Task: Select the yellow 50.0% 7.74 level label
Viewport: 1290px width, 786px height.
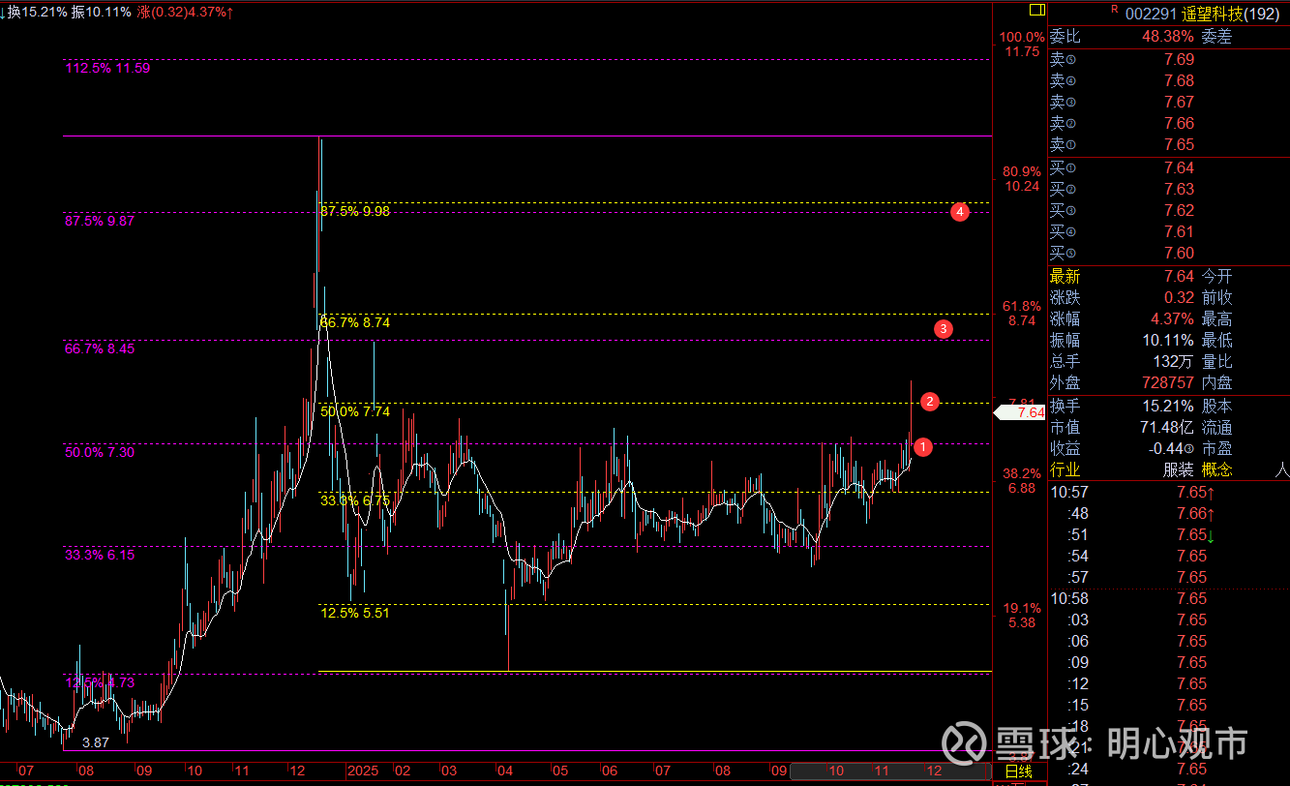Action: click(x=355, y=411)
